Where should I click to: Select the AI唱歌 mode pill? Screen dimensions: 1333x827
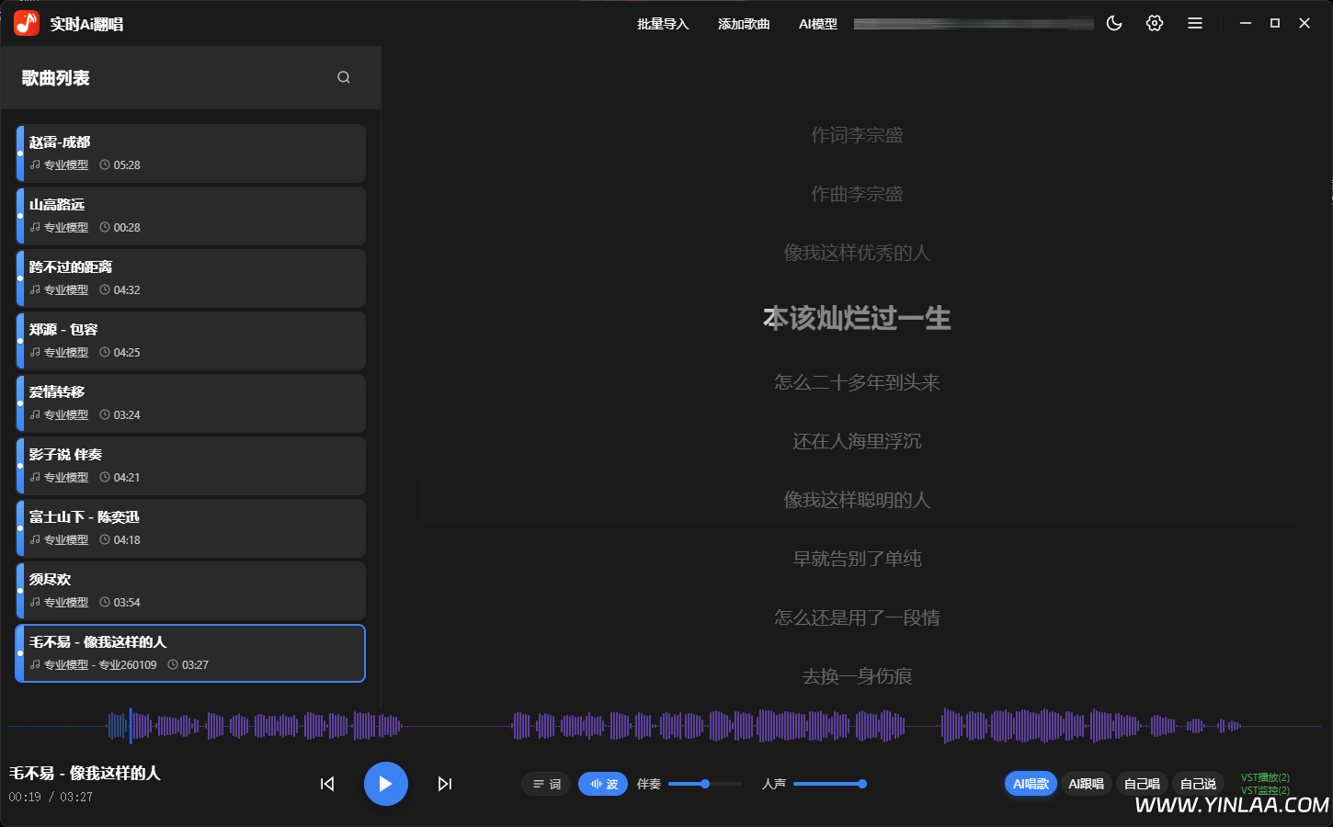point(1030,784)
